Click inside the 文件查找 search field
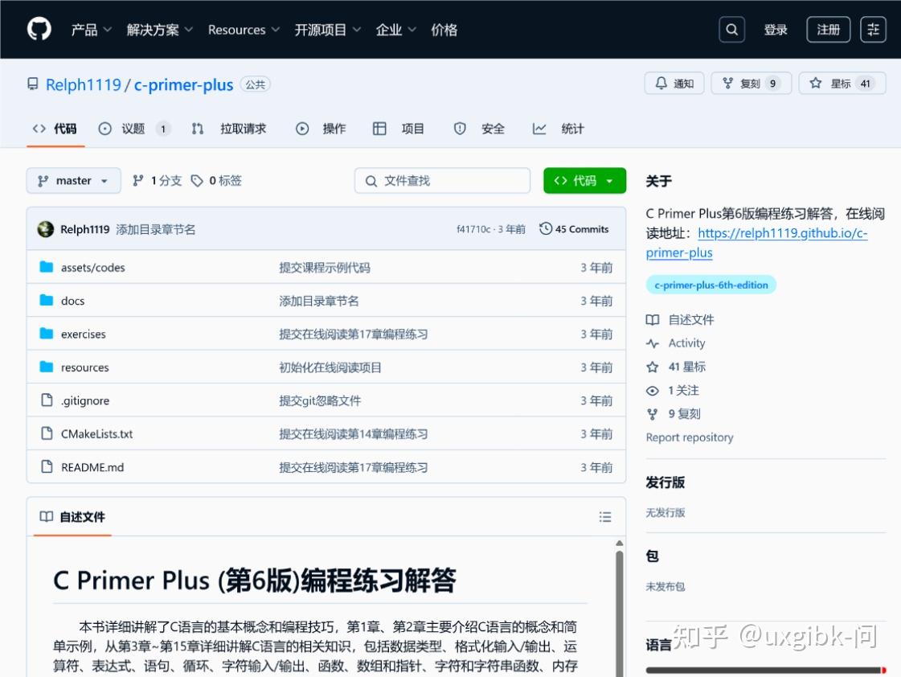 441,180
